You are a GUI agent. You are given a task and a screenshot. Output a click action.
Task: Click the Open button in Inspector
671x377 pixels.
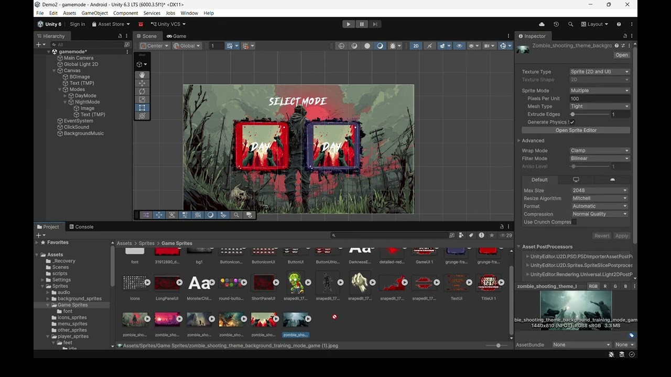pyautogui.click(x=622, y=55)
